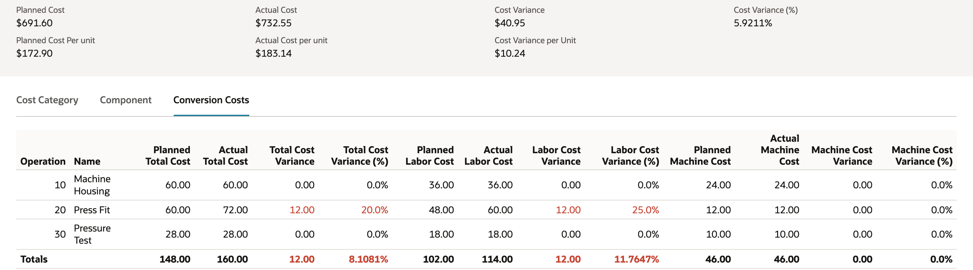Screen dimensions: 973x270
Task: Open the Component tab
Action: 125,100
